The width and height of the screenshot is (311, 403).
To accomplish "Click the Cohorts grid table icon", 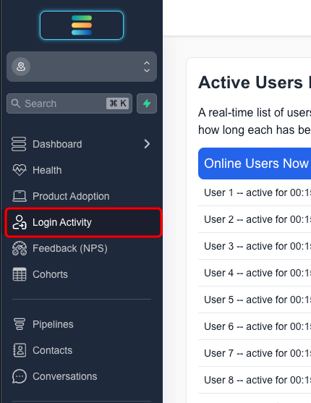I will pos(20,274).
